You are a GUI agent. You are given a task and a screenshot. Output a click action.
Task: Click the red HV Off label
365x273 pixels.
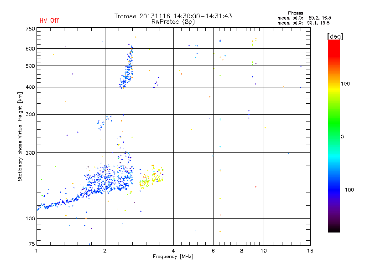(49, 20)
